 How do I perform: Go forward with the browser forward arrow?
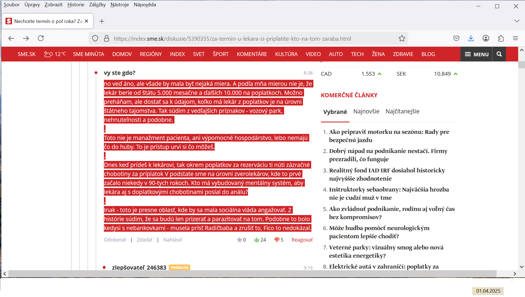[26, 39]
